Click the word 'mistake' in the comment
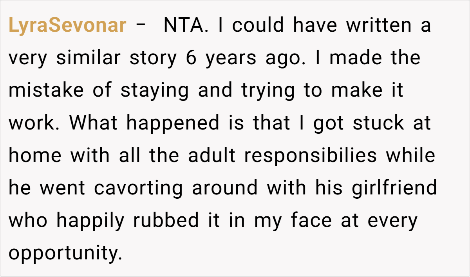The image size is (470, 277). pyautogui.click(x=47, y=91)
